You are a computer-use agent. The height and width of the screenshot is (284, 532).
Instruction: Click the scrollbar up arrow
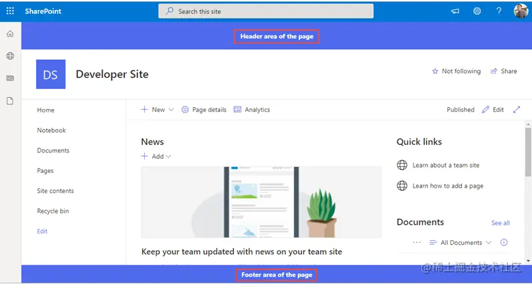click(x=528, y=124)
